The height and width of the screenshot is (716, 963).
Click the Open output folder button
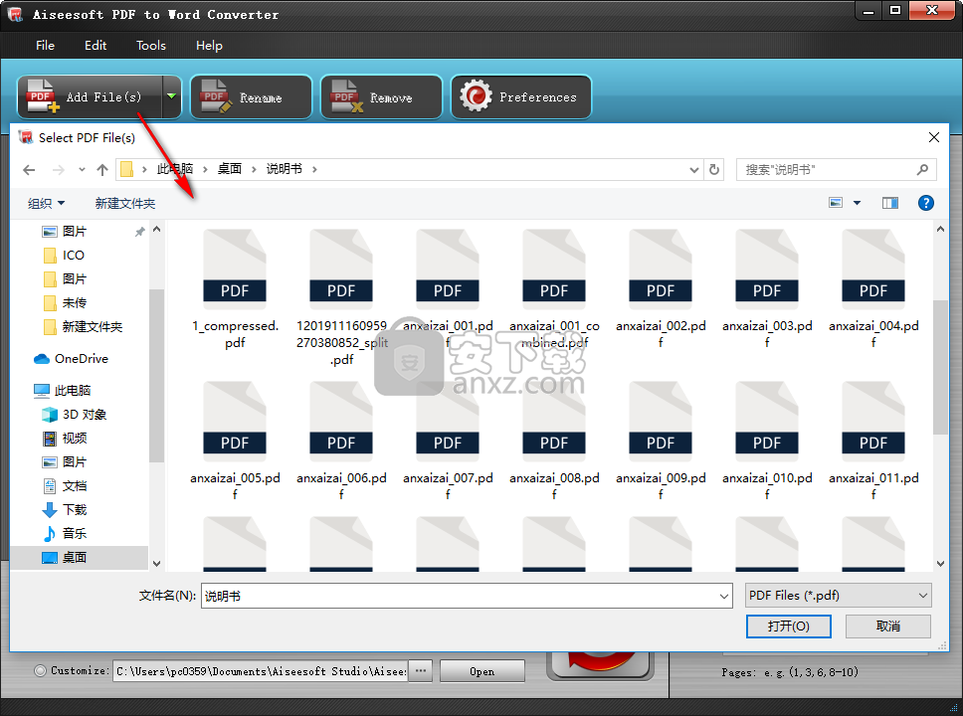click(x=482, y=671)
